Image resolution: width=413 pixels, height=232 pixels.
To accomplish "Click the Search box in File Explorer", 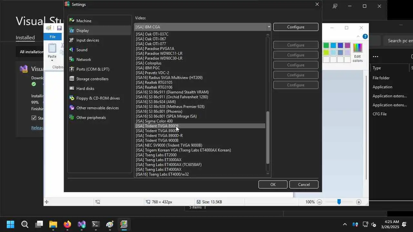I will [398, 41].
